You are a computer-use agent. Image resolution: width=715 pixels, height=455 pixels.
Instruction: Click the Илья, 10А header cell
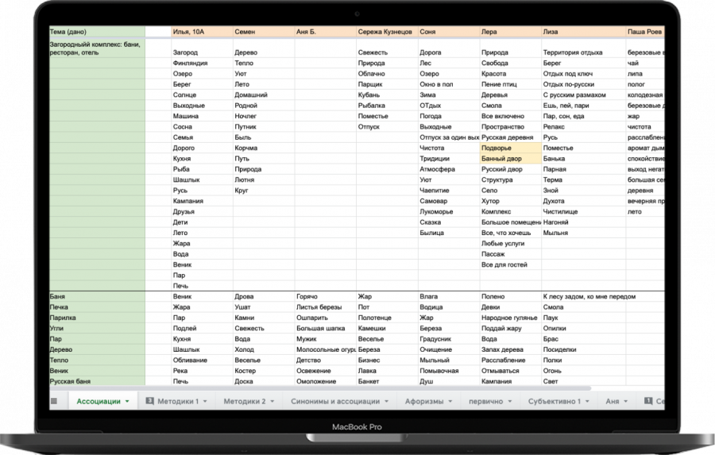[202, 32]
